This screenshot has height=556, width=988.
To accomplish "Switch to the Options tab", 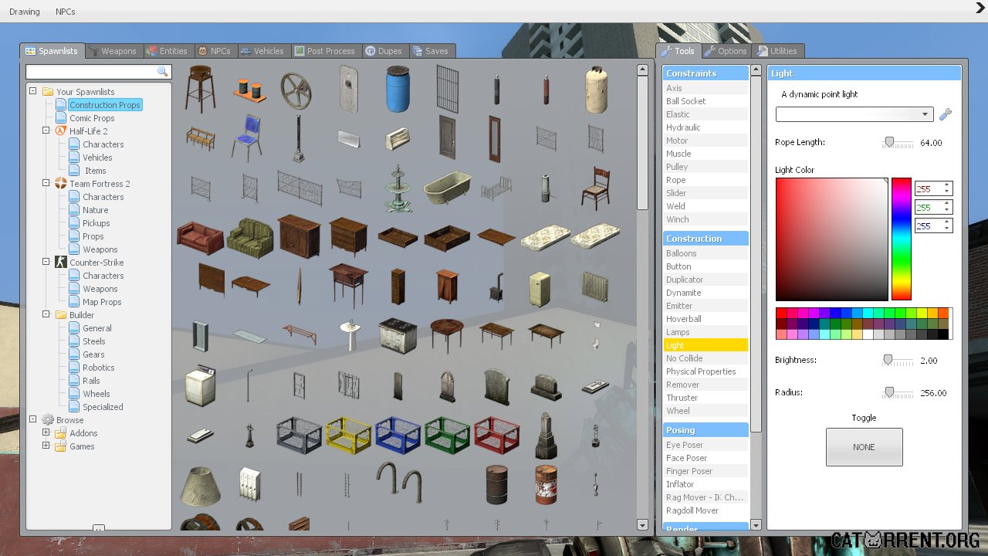I will (725, 51).
